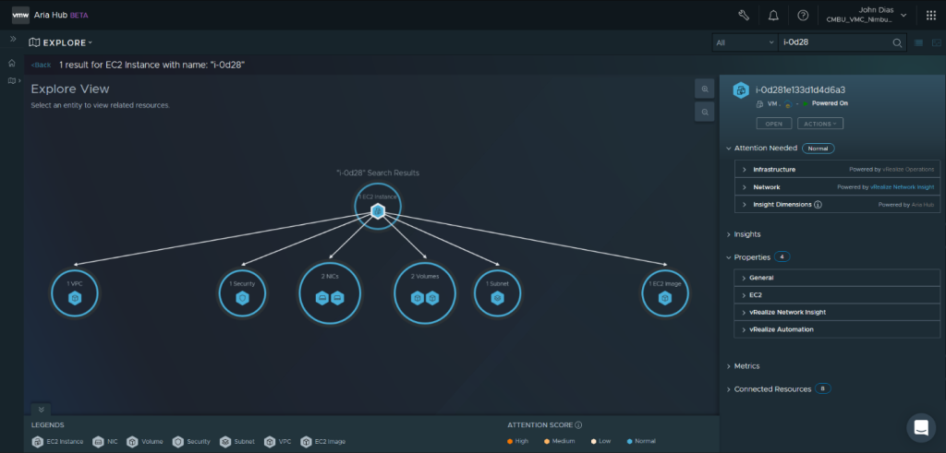The height and width of the screenshot is (453, 946).
Task: Click in the search field containing i-0d28
Action: (x=835, y=42)
